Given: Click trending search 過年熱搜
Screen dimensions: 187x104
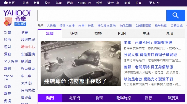Looking at the screenshot, I should point(161,26).
